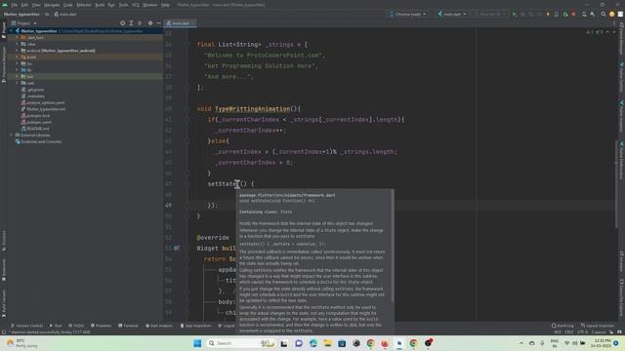Open the Layout Inspector panel
This screenshot has height=351, width=625.
(598, 326)
